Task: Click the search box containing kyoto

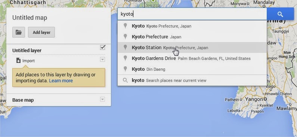Action: click(x=192, y=14)
